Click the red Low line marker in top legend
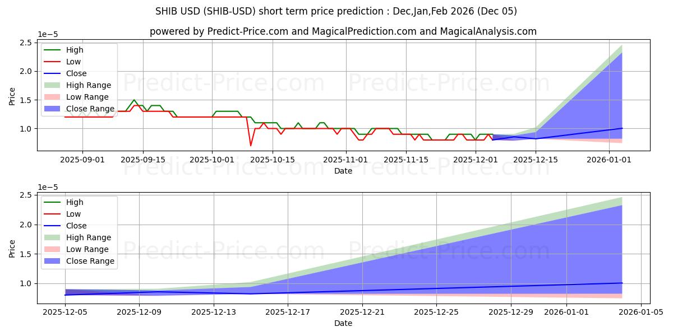This screenshot has width=673, height=336. [53, 62]
